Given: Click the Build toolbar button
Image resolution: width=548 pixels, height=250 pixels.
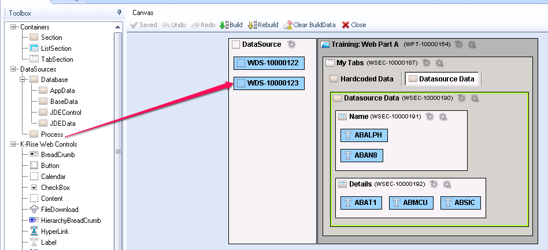Looking at the screenshot, I should click(x=231, y=25).
